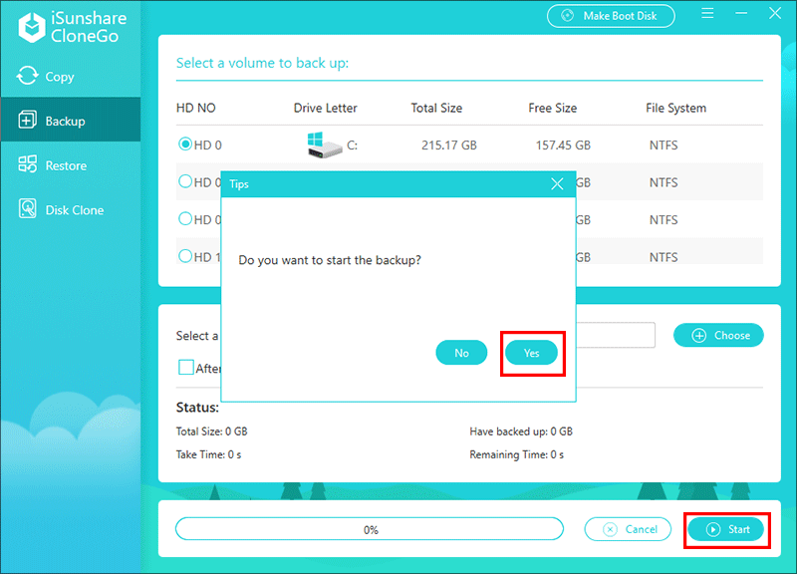Click the Backup sidebar icon
797x574 pixels.
pyautogui.click(x=27, y=121)
